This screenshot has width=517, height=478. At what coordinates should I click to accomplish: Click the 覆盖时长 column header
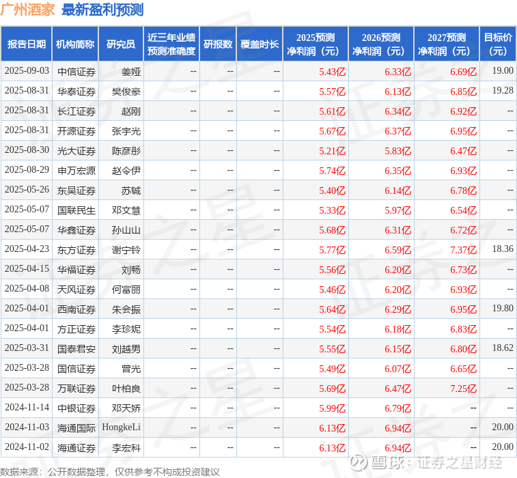point(260,44)
